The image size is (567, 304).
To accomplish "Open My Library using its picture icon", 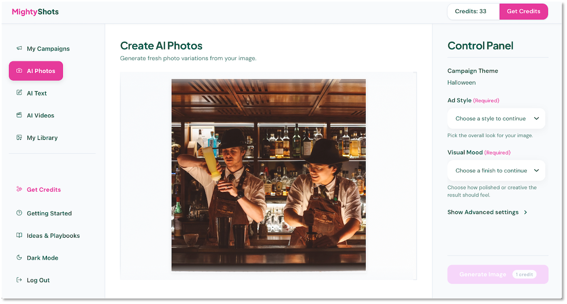I will point(19,137).
